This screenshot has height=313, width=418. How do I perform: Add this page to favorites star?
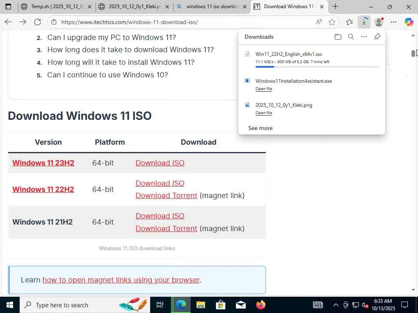332,22
